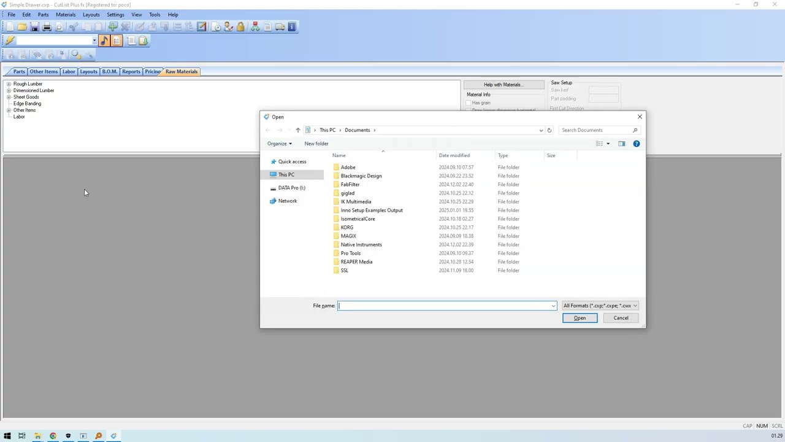785x442 pixels.
Task: Refresh the Documents folder listing
Action: [549, 130]
